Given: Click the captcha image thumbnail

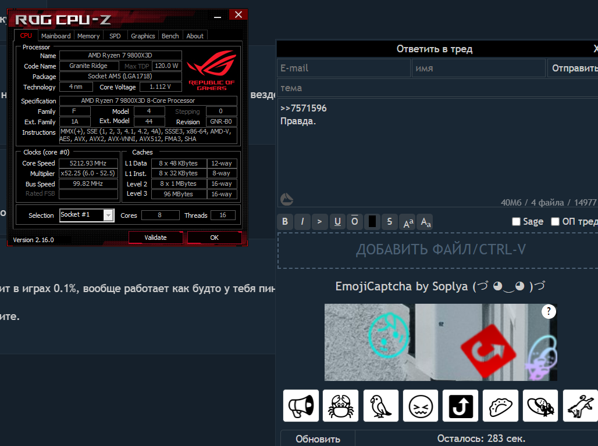Looking at the screenshot, I should [440, 342].
